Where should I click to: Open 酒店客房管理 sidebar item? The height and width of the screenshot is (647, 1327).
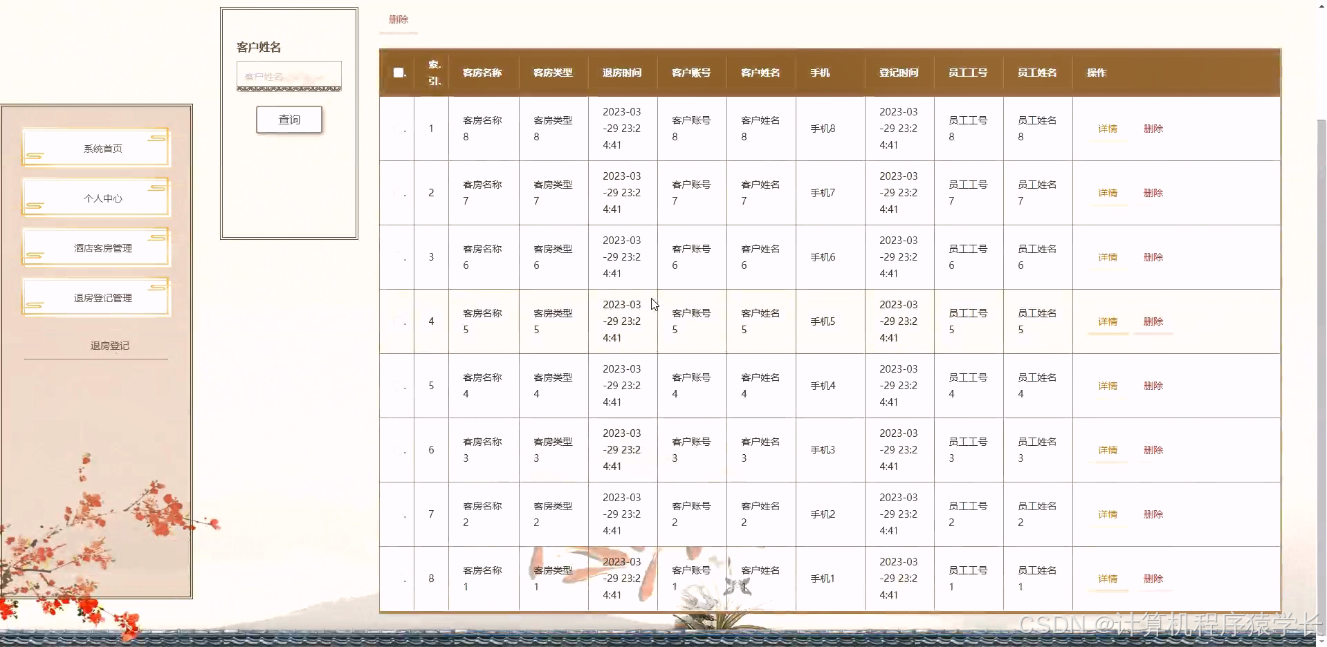coord(95,247)
